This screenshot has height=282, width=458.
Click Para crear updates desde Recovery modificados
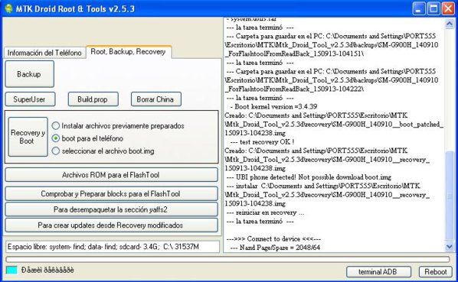[x=111, y=225]
